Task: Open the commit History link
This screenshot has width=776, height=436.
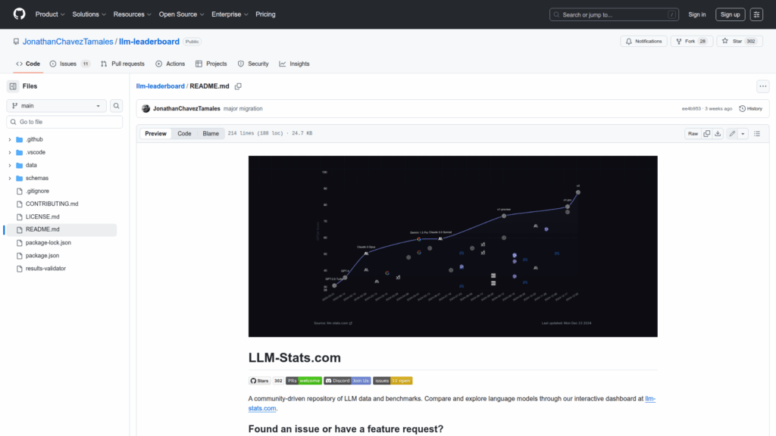Action: [x=750, y=109]
